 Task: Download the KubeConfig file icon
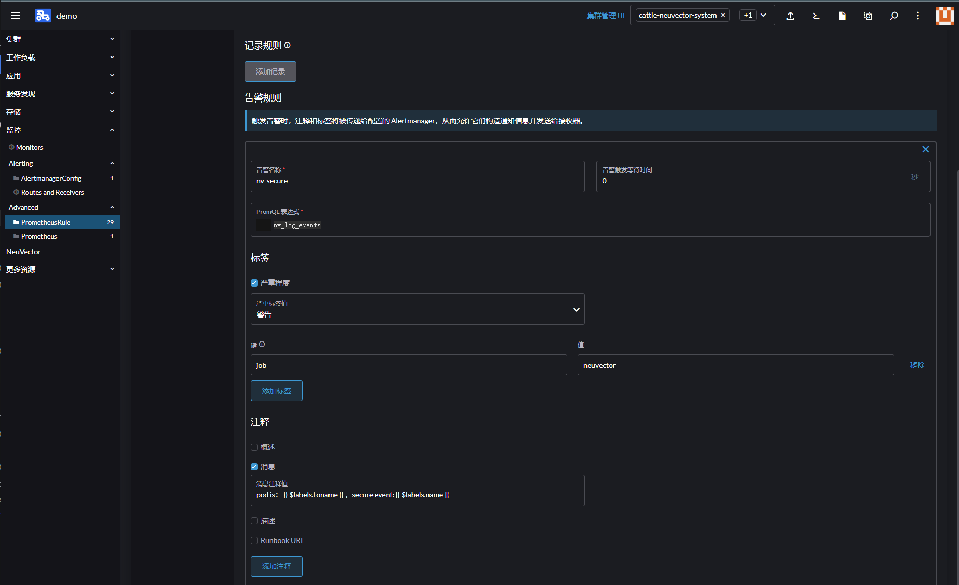click(842, 16)
